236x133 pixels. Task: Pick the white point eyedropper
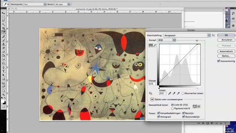click(x=178, y=93)
